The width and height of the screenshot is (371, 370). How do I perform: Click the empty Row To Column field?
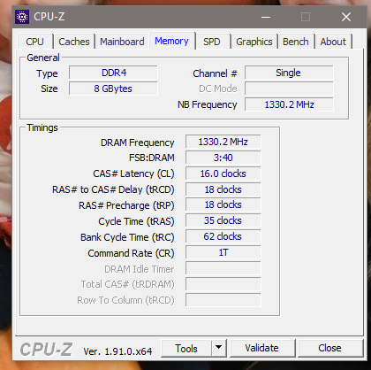tap(223, 300)
